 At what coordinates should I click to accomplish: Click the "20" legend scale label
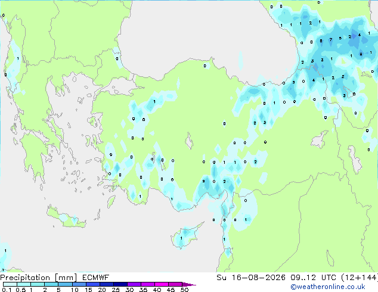point(102,290)
